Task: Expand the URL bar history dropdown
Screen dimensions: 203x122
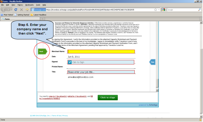Action: [159, 10]
